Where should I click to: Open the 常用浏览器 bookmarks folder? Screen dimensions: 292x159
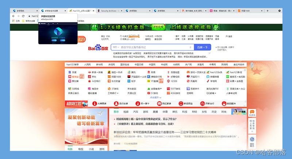click(x=28, y=21)
